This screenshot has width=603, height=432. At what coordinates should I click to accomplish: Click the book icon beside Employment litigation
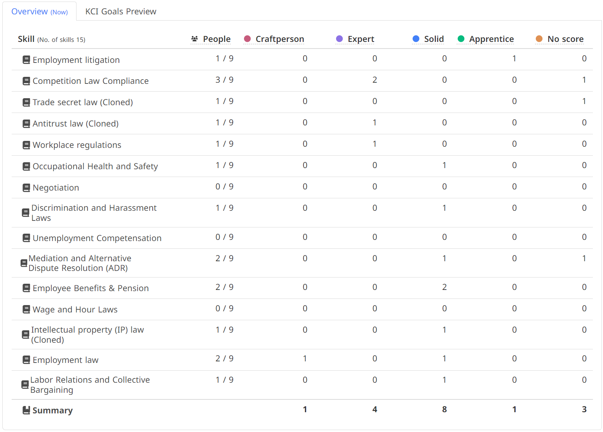(x=26, y=60)
